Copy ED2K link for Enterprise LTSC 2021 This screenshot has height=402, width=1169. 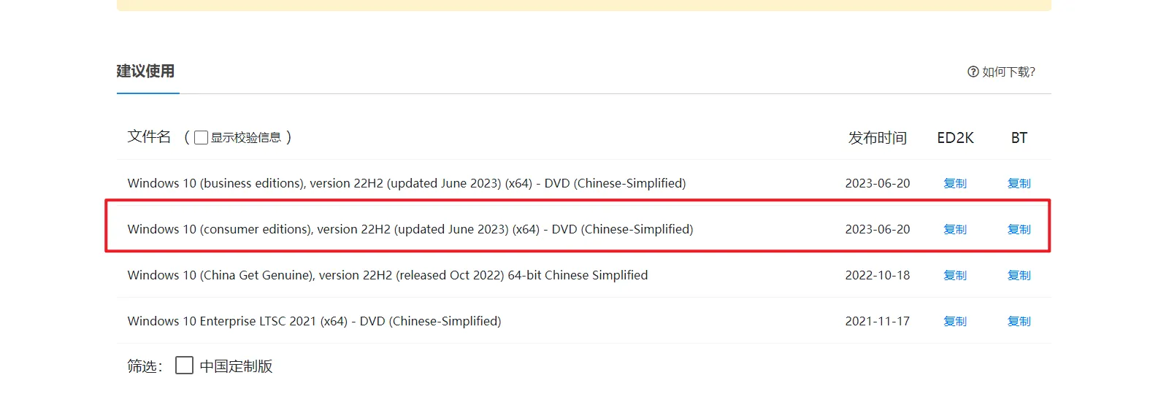tap(954, 321)
